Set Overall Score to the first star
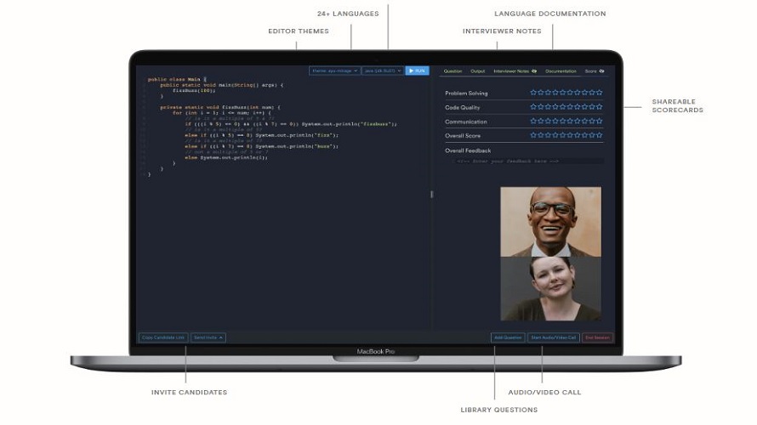 pyautogui.click(x=533, y=135)
